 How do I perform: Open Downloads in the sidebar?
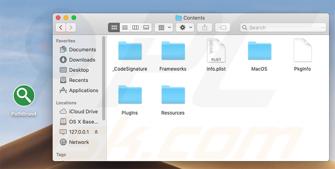click(x=78, y=60)
